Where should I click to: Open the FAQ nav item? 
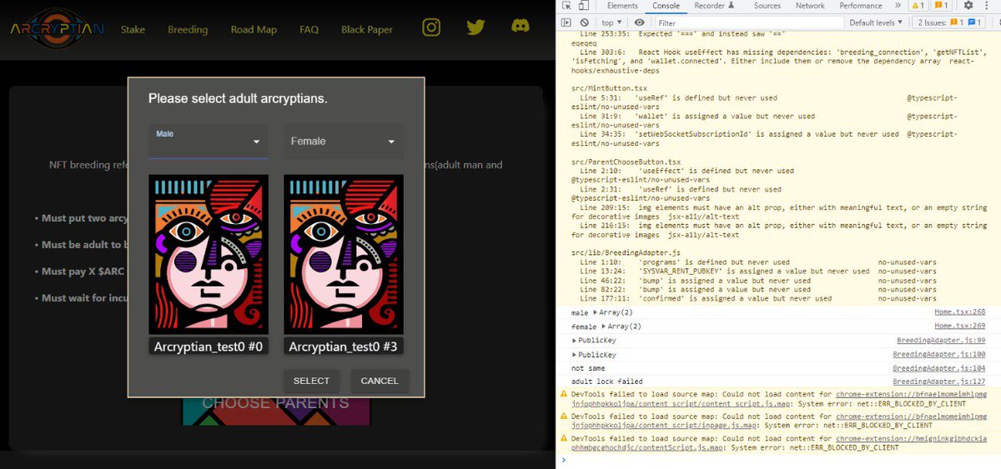tap(309, 29)
